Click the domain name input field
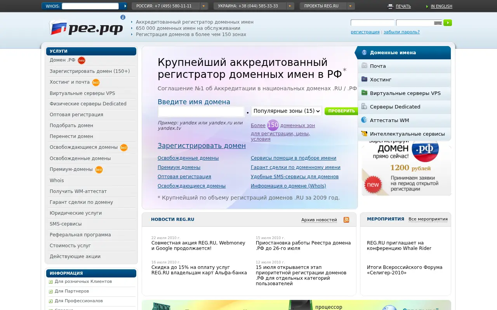 point(201,112)
